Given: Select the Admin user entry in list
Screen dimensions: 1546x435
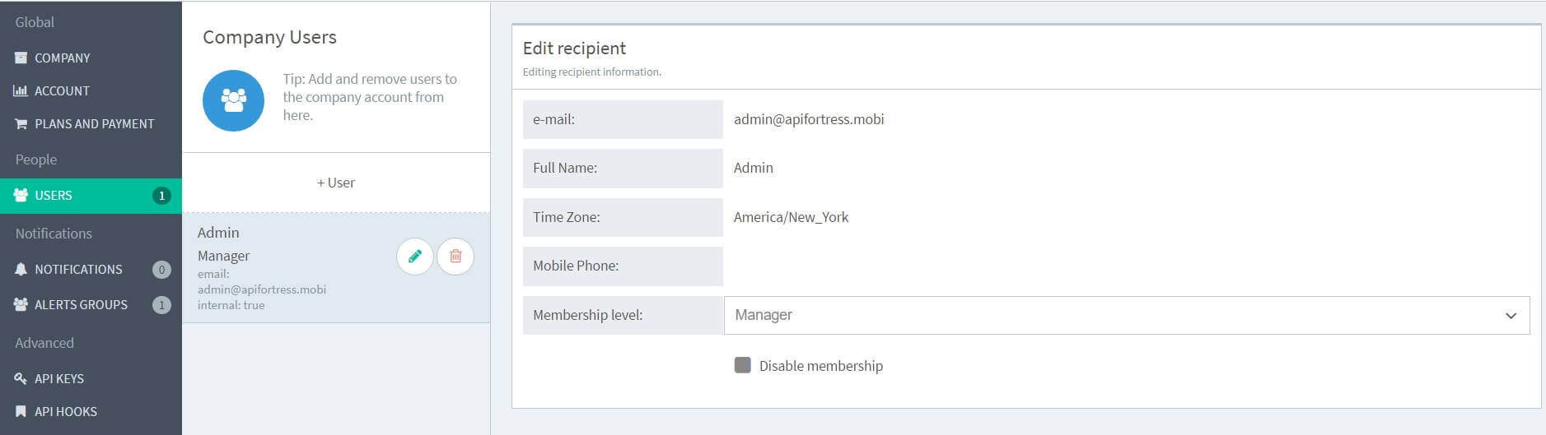Looking at the screenshot, I should (280, 268).
